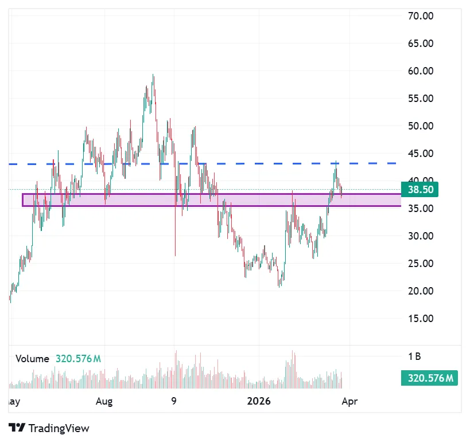Click the green 320.576M volume tag
470x443 pixels.
point(429,378)
